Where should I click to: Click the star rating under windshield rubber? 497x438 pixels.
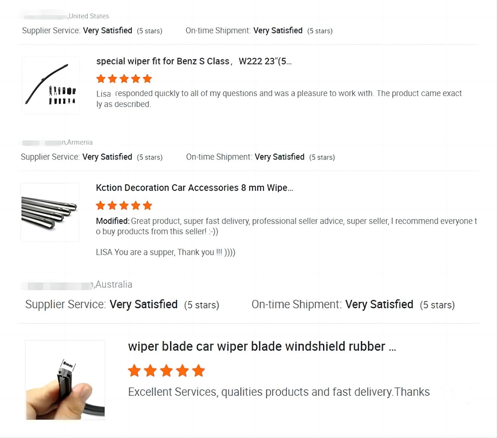click(x=166, y=371)
